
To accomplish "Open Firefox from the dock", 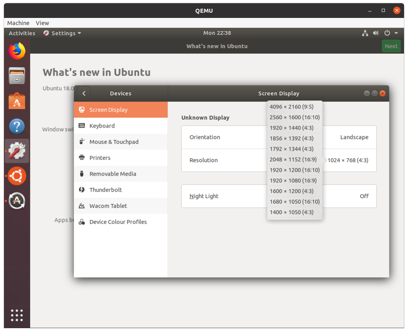I will [17, 51].
